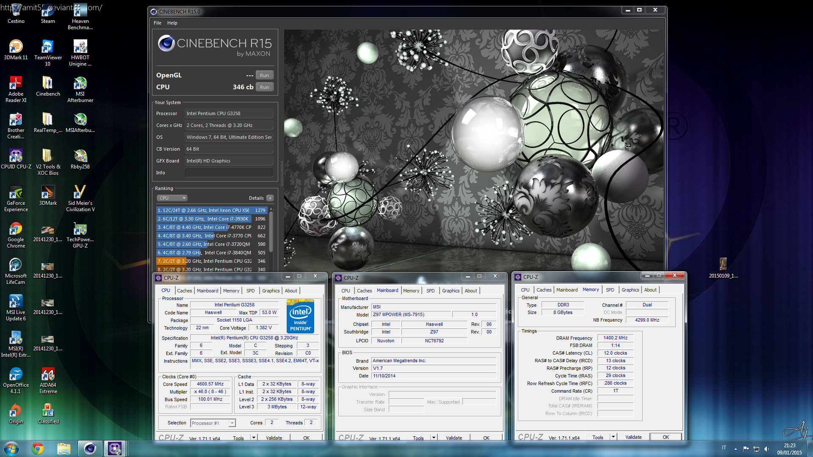
Task: Launch MSI Afterburner shortcut
Action: click(80, 89)
